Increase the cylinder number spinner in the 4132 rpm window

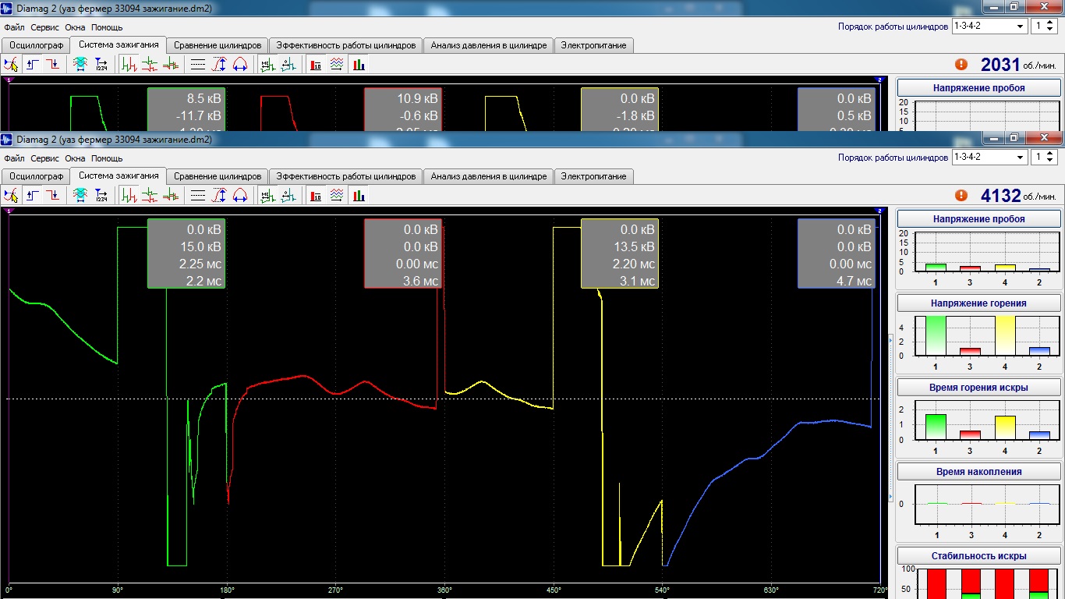[1049, 154]
